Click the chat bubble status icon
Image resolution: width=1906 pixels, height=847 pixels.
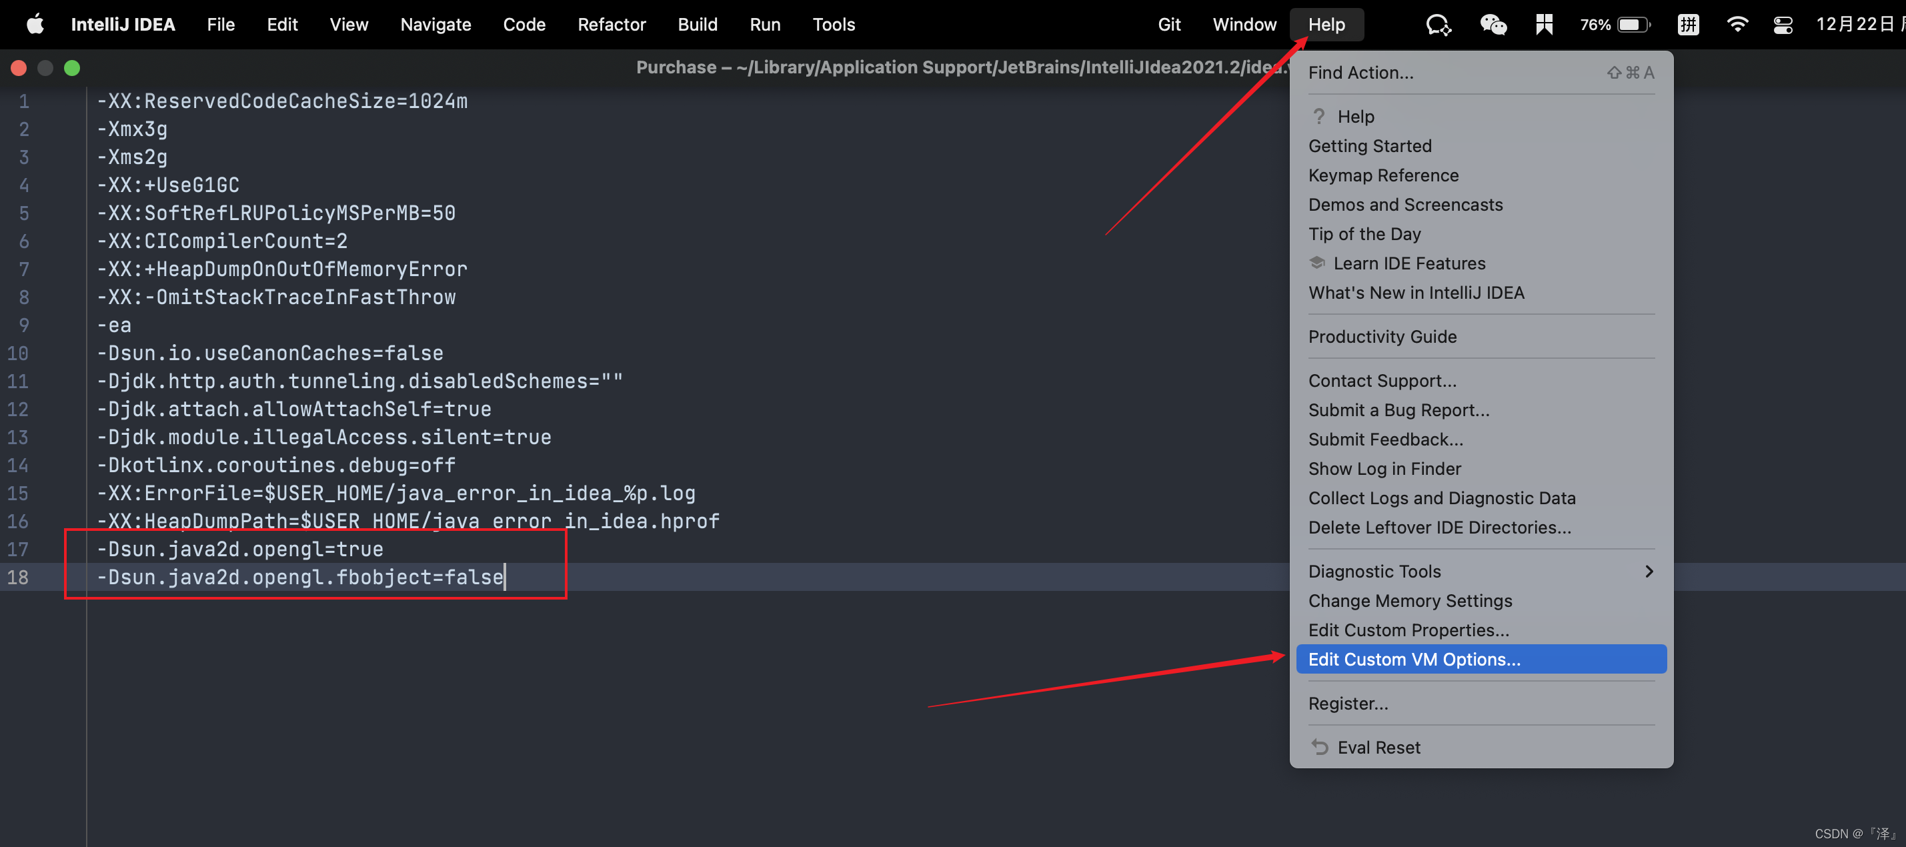tap(1439, 25)
